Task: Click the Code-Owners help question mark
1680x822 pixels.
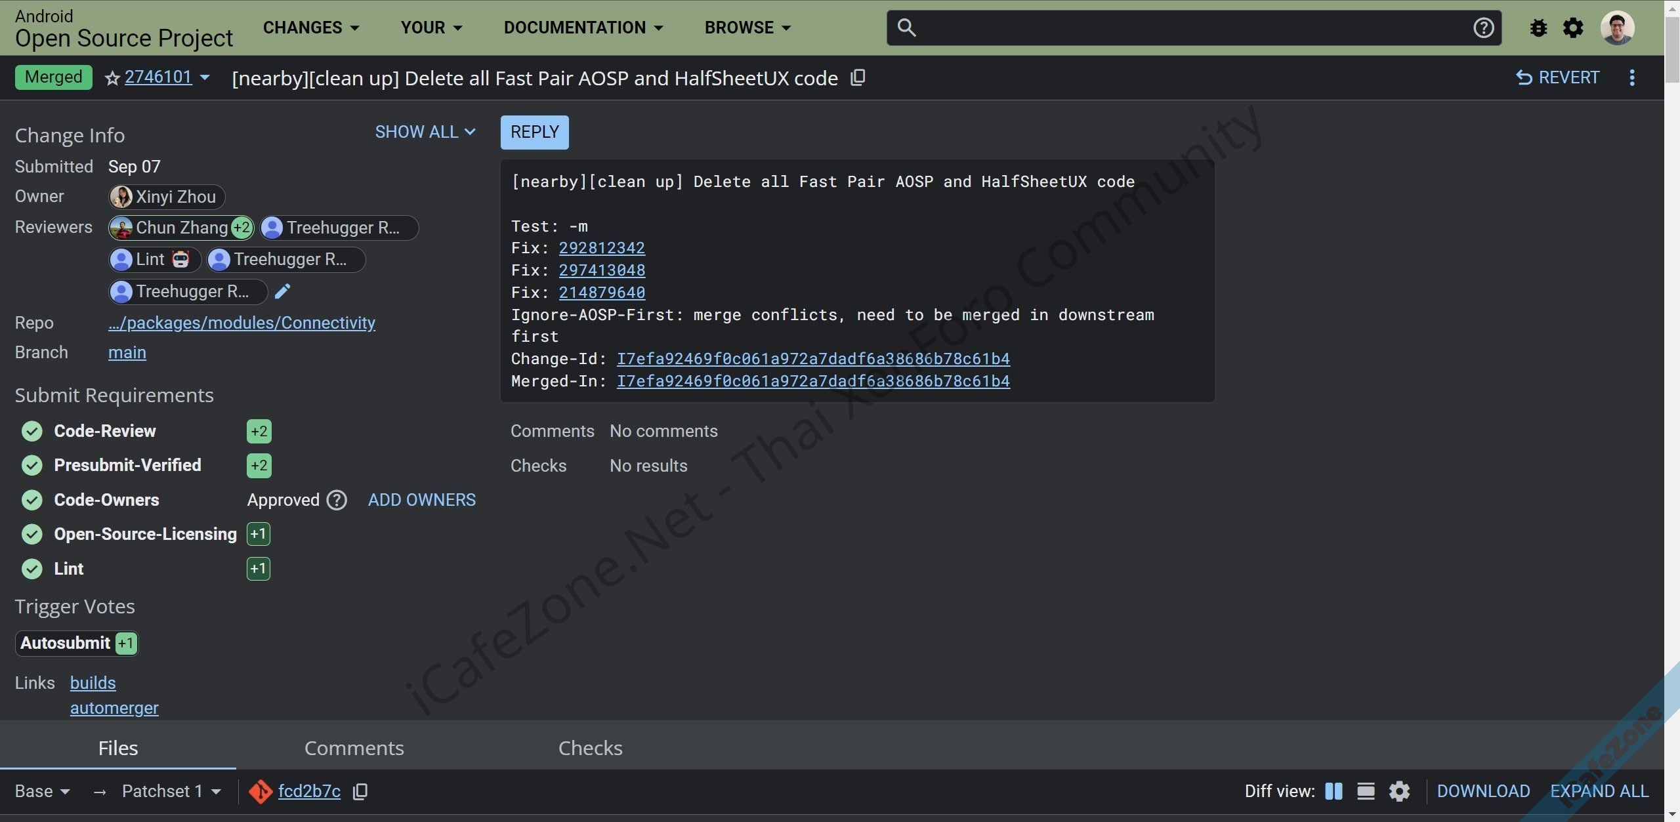Action: (x=337, y=500)
